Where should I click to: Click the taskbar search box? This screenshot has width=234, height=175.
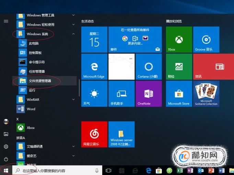[57, 171]
